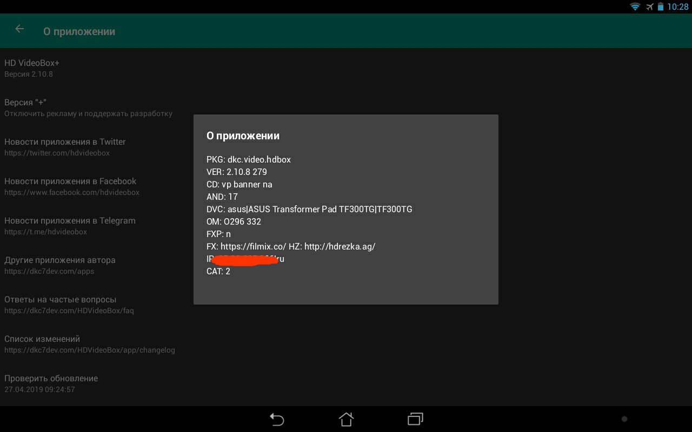Screen dimensions: 692x432
Task: Tap the Android back navigation button
Action: [277, 419]
